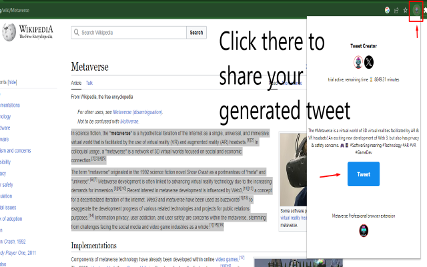Click the blue Tweet button
Viewport: 427px width, 267px height.
coord(363,174)
